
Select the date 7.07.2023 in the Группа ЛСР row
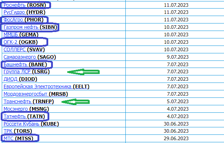(178, 71)
